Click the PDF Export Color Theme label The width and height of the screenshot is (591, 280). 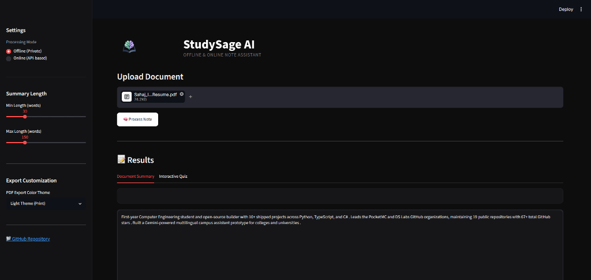tap(28, 193)
